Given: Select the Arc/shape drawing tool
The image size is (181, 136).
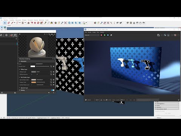Looking at the screenshot, I should click(17, 23).
